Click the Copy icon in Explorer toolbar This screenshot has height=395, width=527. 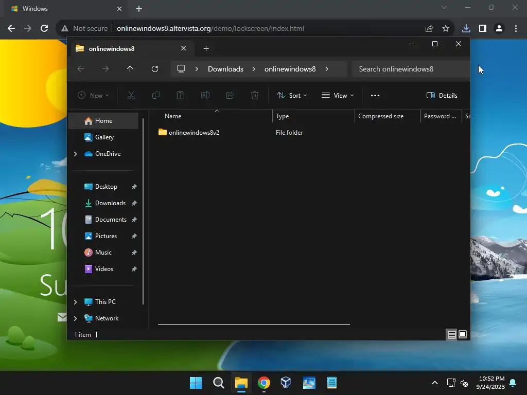click(x=155, y=95)
